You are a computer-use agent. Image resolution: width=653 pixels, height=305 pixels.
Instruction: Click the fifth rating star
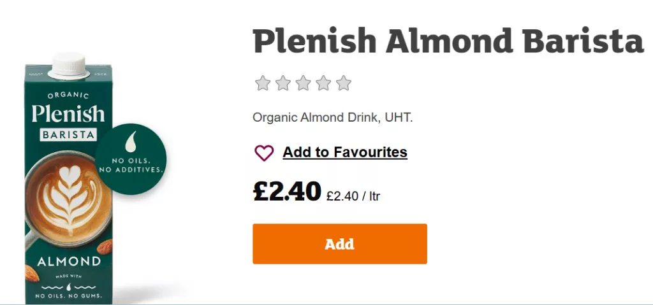[x=344, y=83]
